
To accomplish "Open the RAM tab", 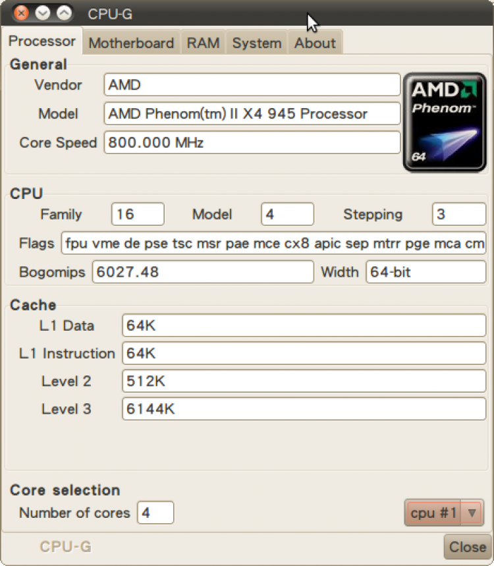I will (x=203, y=43).
